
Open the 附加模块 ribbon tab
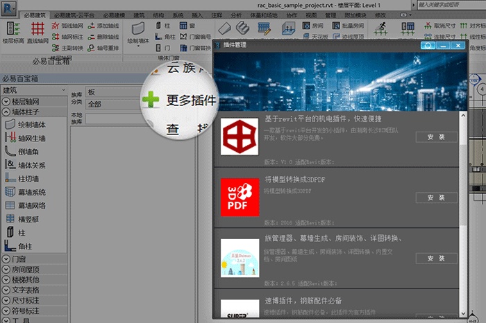click(x=355, y=15)
